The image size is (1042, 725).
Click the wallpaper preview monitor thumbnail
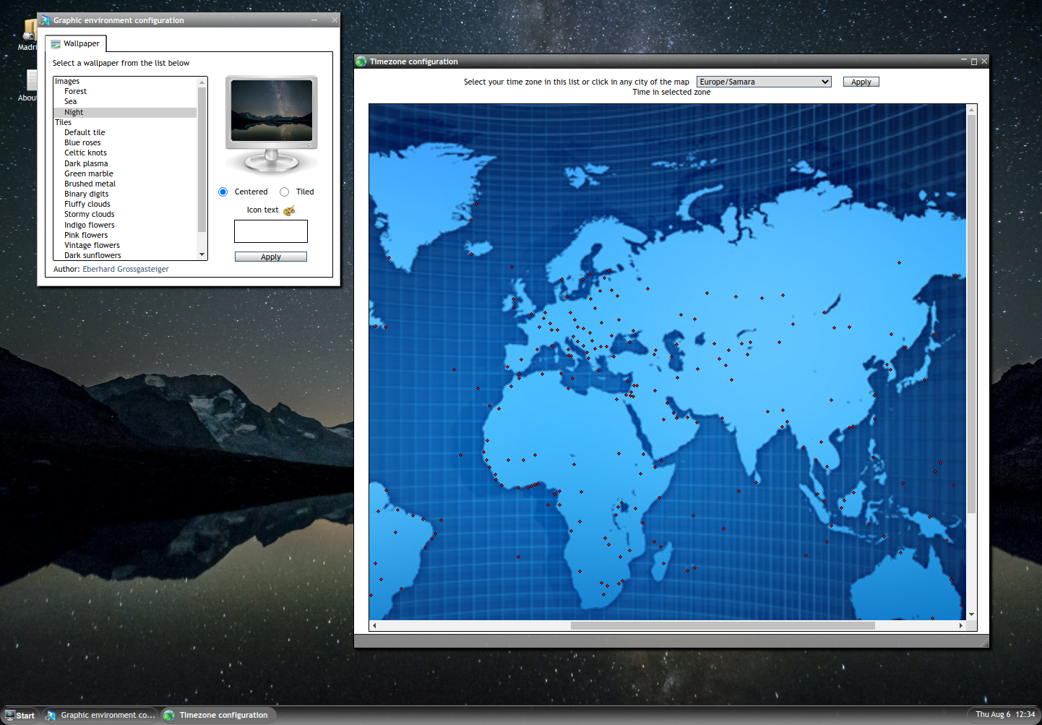pos(271,110)
